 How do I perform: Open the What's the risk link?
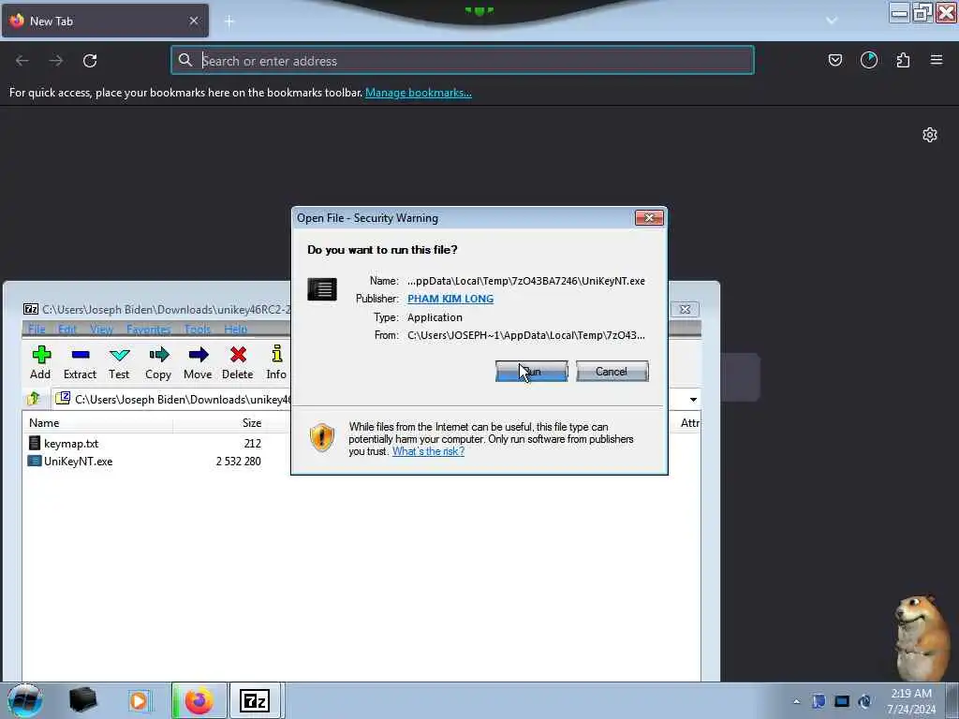pyautogui.click(x=428, y=452)
